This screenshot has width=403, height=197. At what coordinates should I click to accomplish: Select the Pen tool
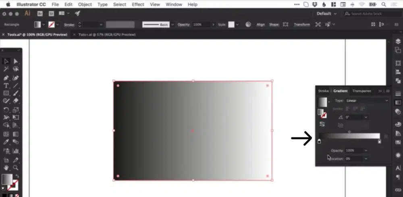coord(6,77)
